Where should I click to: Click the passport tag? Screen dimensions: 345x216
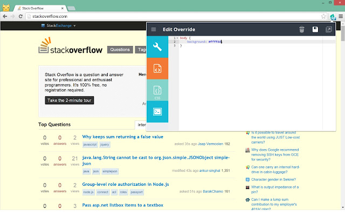136,192
